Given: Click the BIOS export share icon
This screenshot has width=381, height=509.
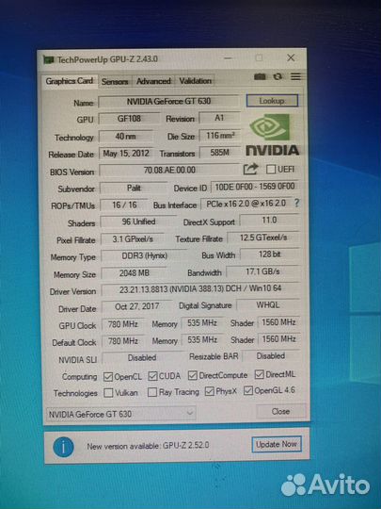Looking at the screenshot, I should [x=250, y=169].
